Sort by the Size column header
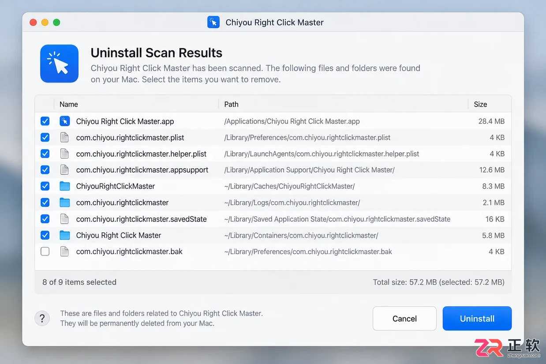546x364 pixels. coord(480,104)
